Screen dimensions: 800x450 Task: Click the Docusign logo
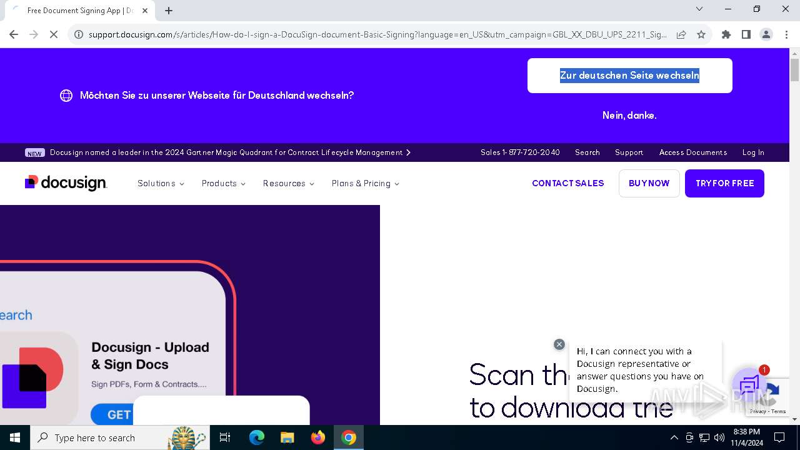coord(66,182)
